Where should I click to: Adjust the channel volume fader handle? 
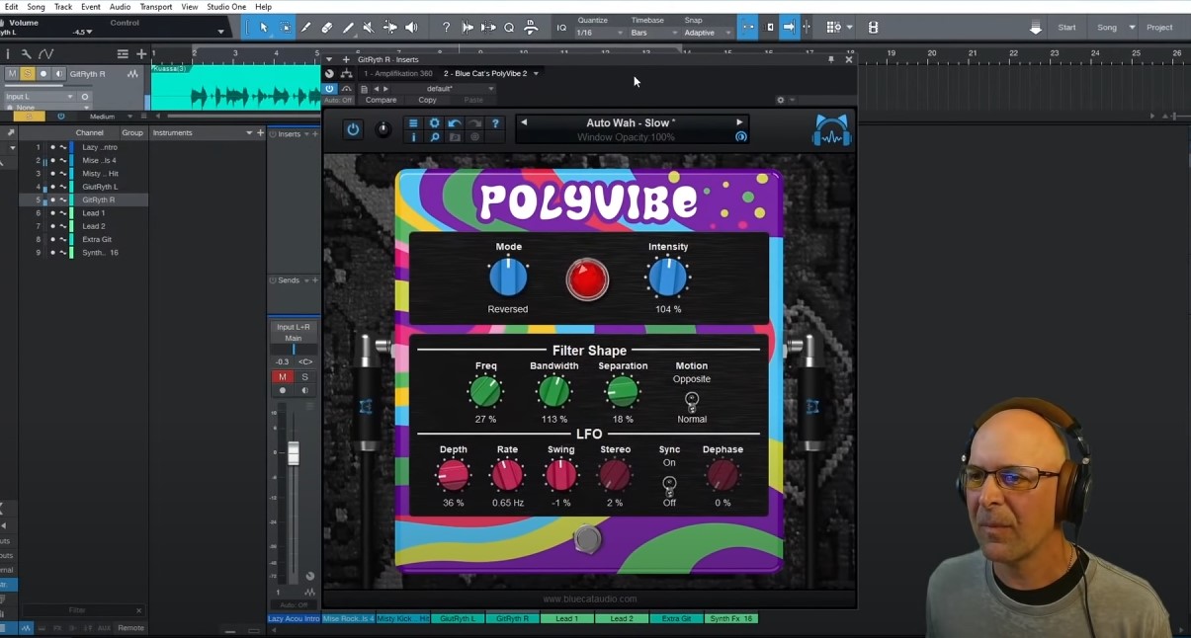(x=294, y=454)
